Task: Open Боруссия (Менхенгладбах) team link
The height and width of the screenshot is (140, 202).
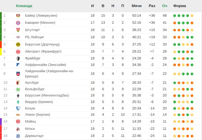Action: click(x=47, y=95)
